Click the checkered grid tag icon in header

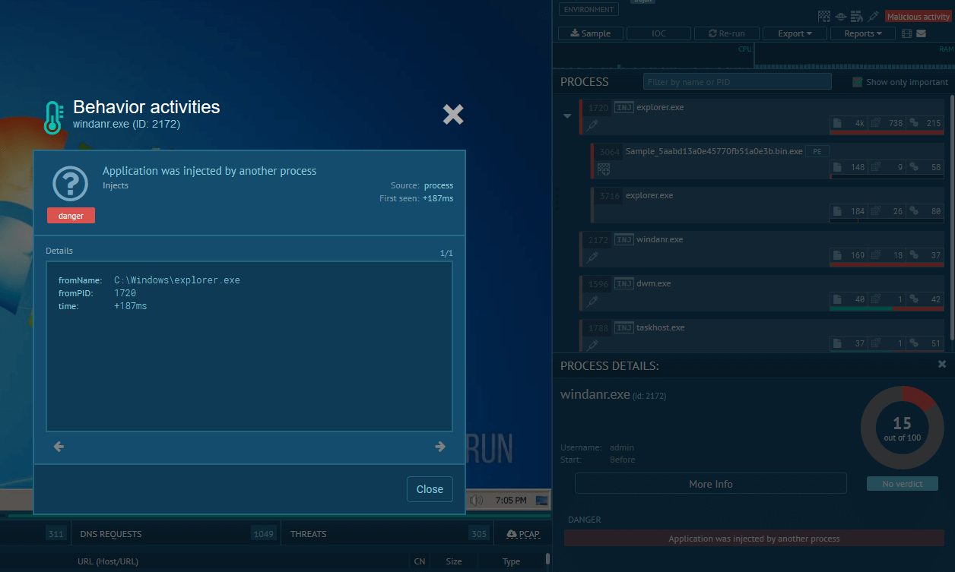pyautogui.click(x=823, y=16)
